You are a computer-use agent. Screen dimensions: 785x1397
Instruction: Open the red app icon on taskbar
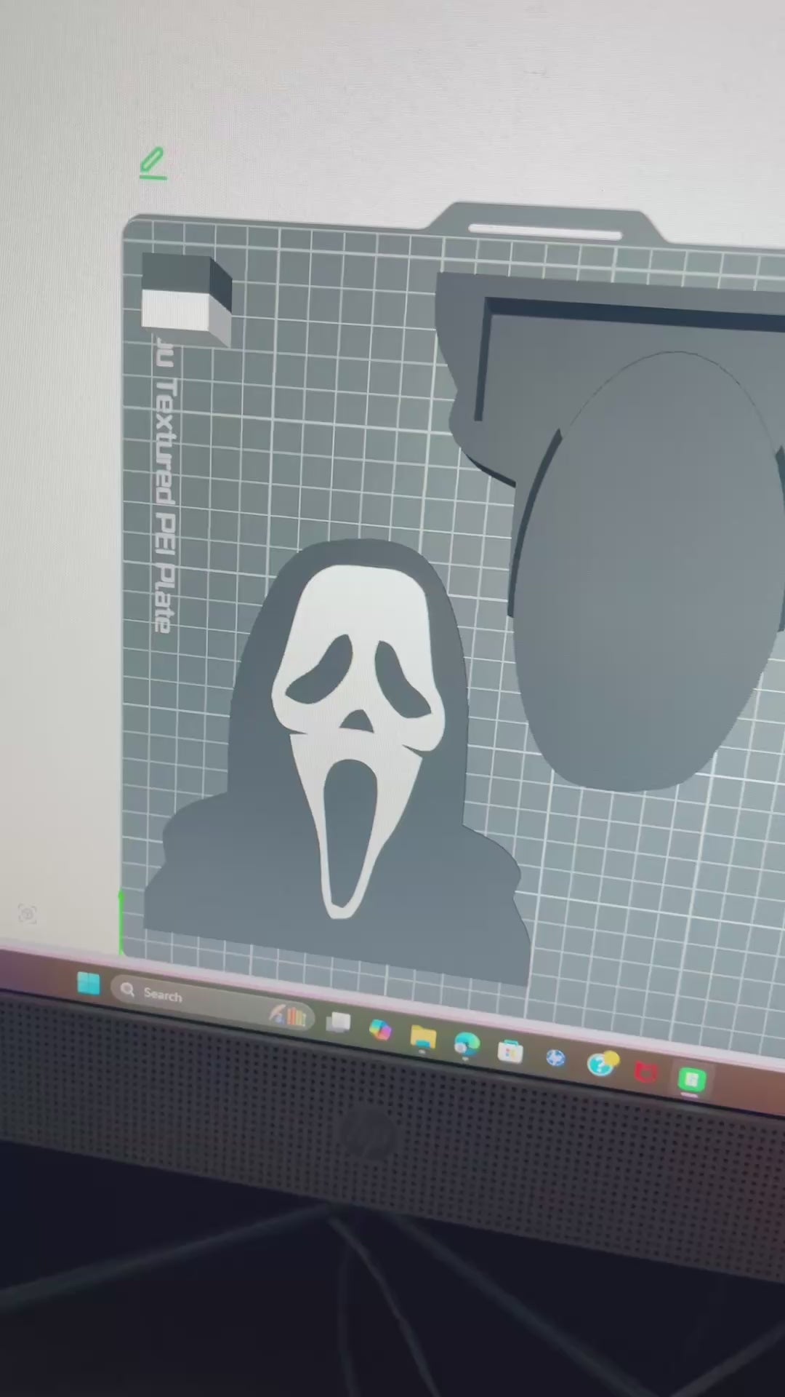click(645, 1072)
